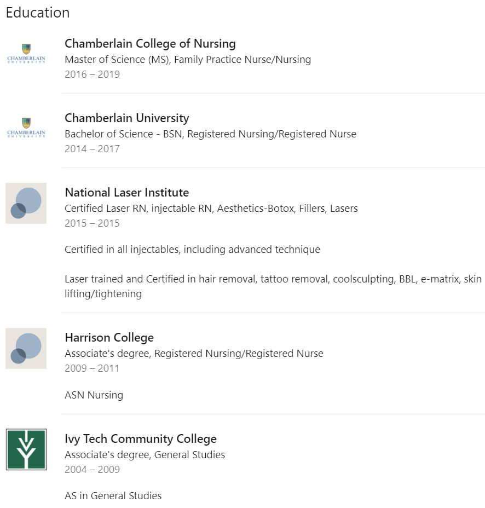Click the National Laser Institute placeholder logo
Image resolution: width=485 pixels, height=508 pixels.
(26, 203)
